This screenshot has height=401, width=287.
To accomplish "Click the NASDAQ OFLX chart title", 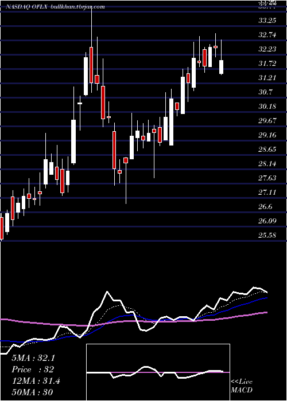I will coord(55,7).
